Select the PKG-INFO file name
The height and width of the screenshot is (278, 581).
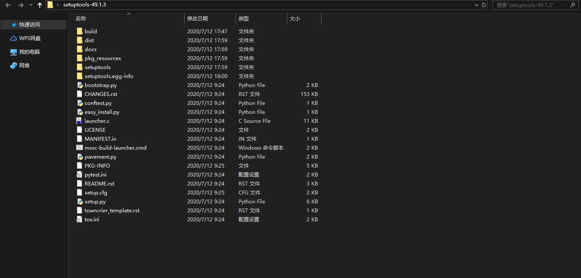click(x=97, y=165)
